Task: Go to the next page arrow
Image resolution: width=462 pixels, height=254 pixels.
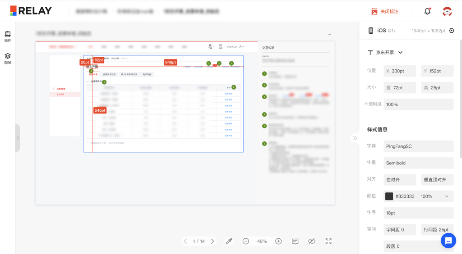Action: [x=213, y=241]
